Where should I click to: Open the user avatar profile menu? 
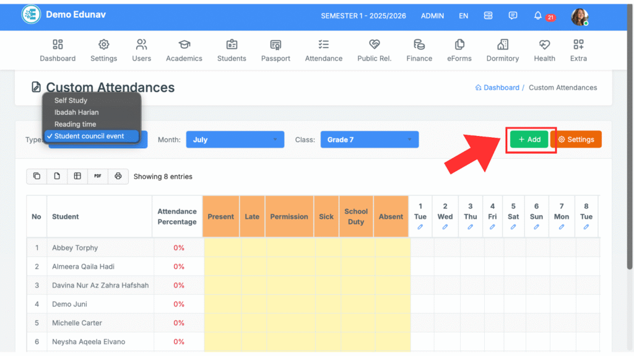(580, 17)
